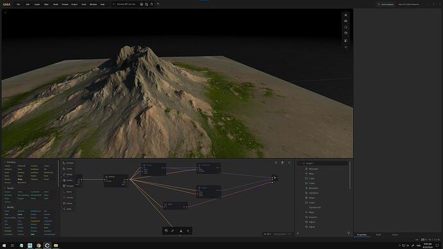Image resolution: width=443 pixels, height=249 pixels.
Task: Click the taskbar clock
Action: pyautogui.click(x=428, y=245)
